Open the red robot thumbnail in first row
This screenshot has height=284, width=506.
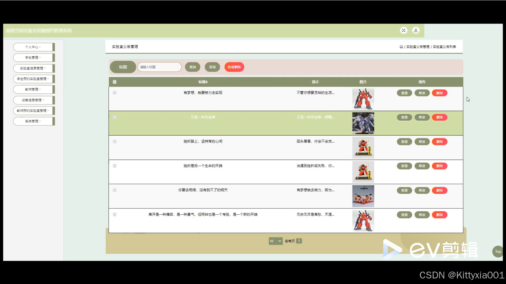pos(363,99)
